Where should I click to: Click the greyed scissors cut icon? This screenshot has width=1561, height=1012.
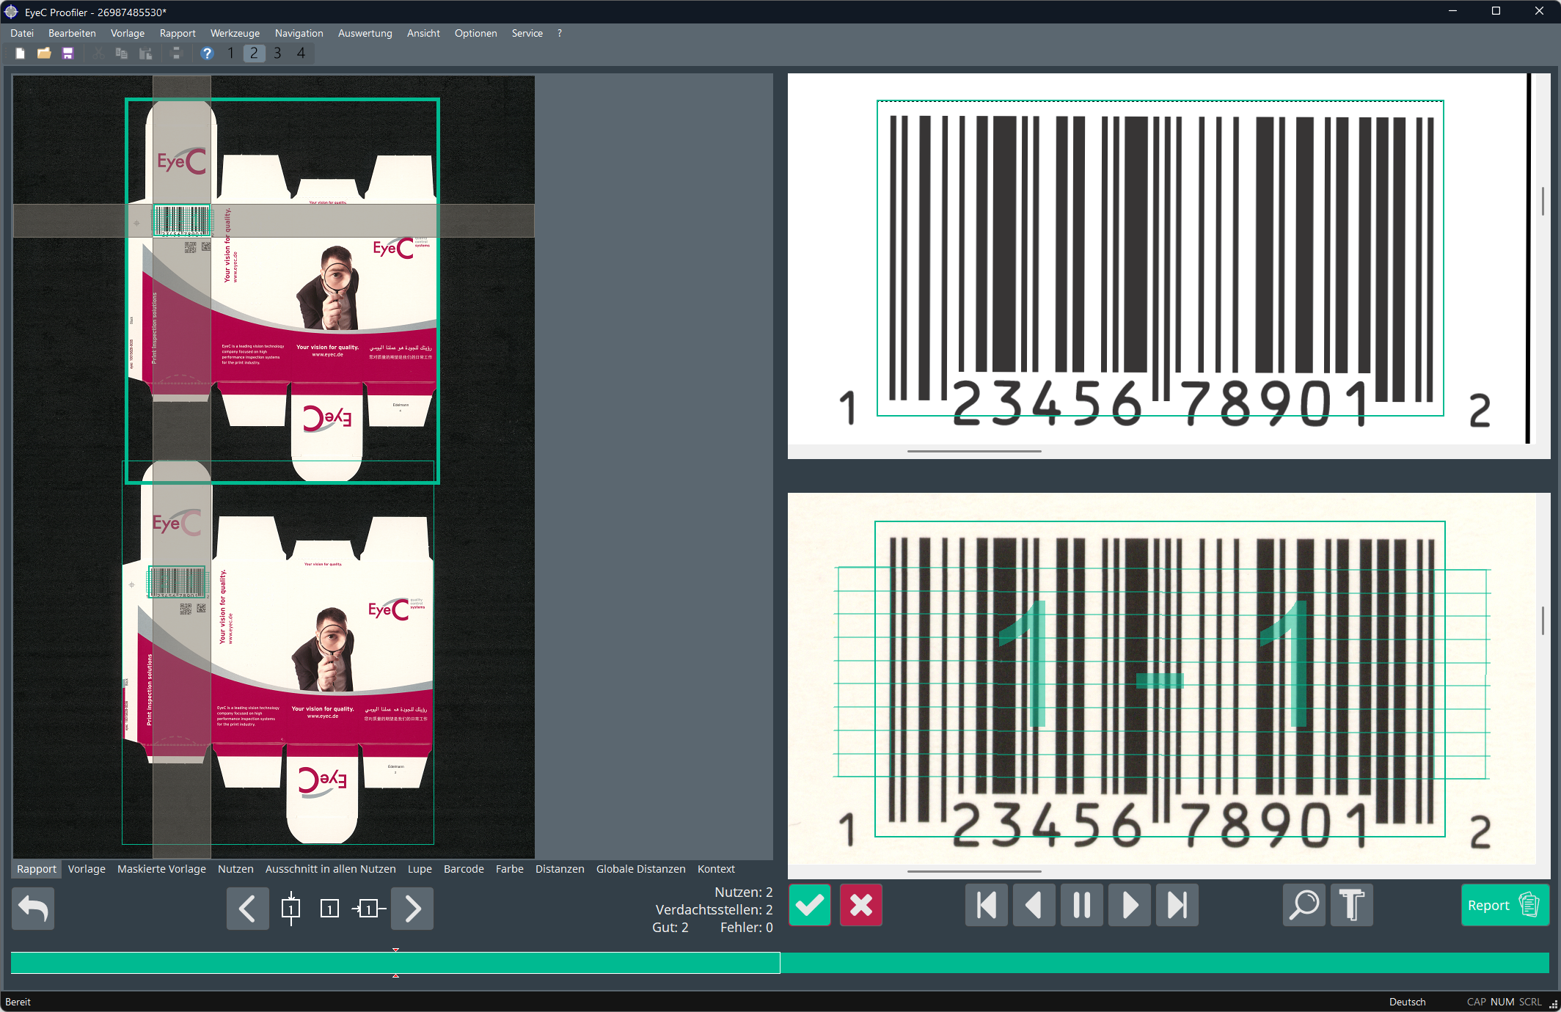coord(98,54)
